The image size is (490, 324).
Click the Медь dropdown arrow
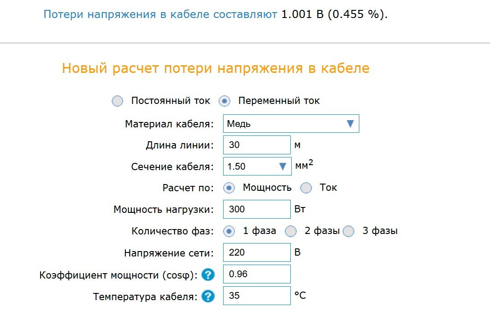pyautogui.click(x=350, y=124)
